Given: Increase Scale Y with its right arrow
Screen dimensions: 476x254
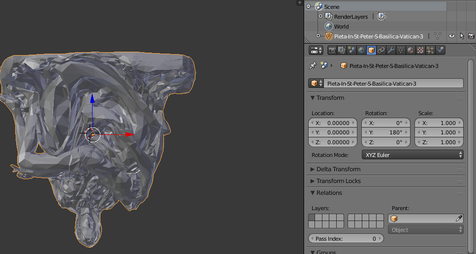Looking at the screenshot, I should [460, 132].
